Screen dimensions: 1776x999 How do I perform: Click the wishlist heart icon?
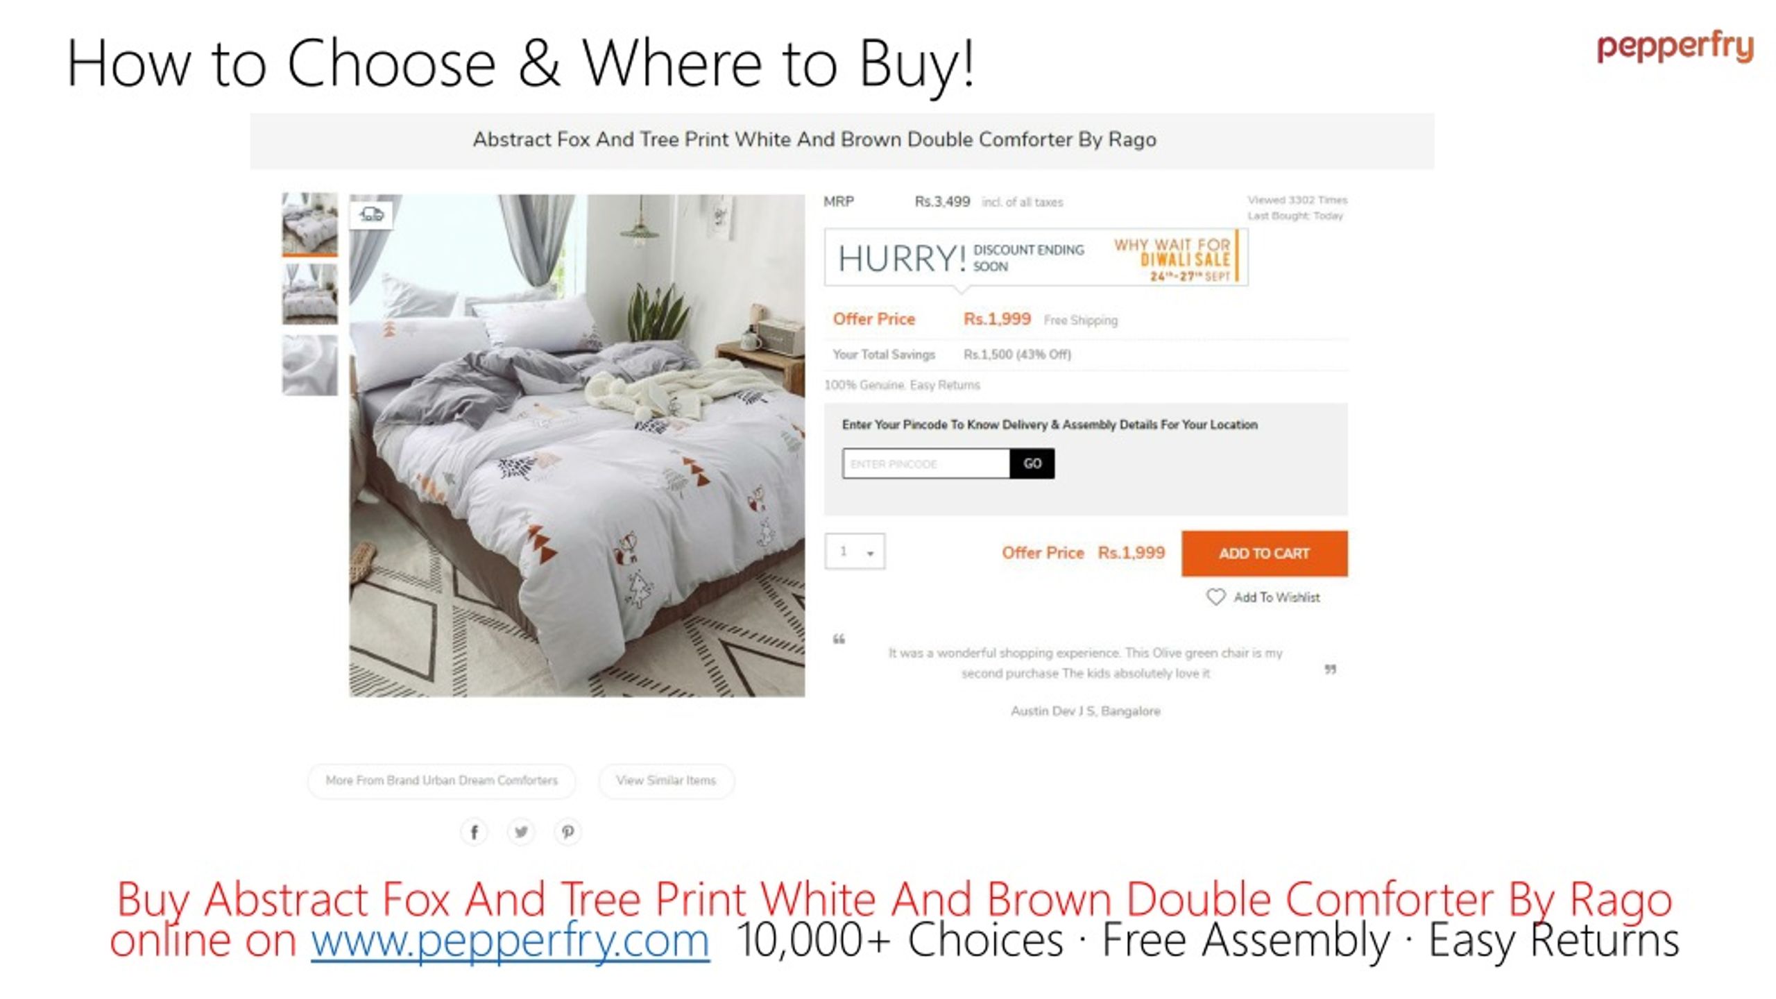click(x=1215, y=597)
